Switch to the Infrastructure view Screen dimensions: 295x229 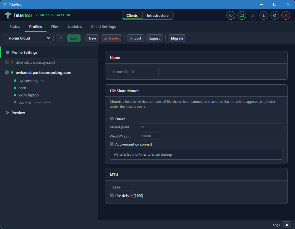click(x=158, y=15)
